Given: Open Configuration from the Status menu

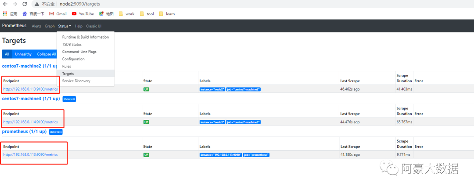Looking at the screenshot, I should 86,59.
